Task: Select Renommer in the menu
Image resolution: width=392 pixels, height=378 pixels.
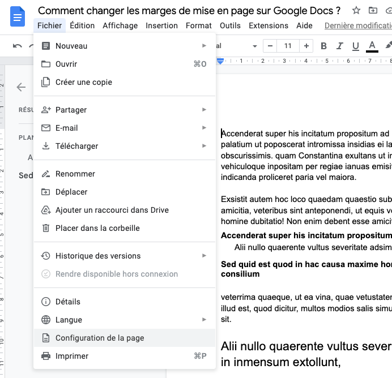Action: [x=125, y=174]
